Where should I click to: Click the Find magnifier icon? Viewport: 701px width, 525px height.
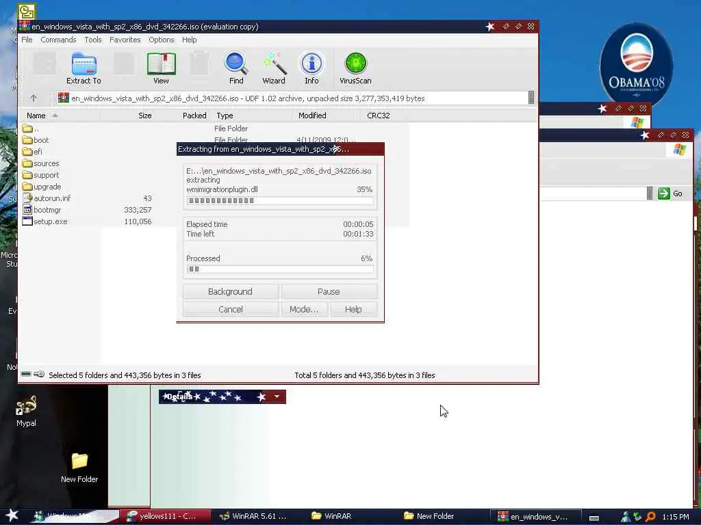[x=236, y=64]
